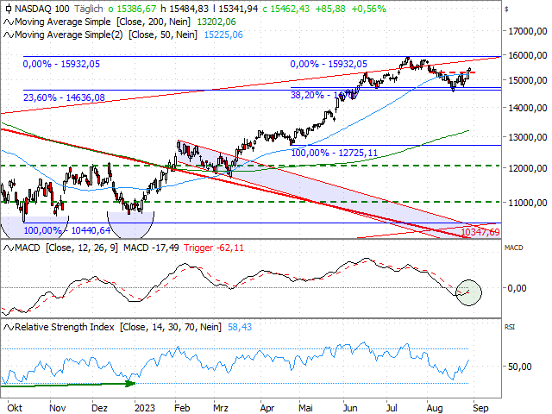Click the Jun date axis label
This screenshot has height=414, width=552.
pyautogui.click(x=350, y=408)
